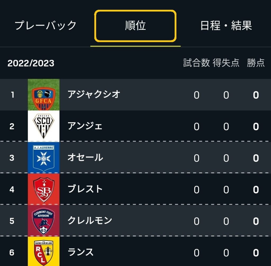271x266 pixels.
Task: Click the 勝点 column header
Action: (256, 63)
